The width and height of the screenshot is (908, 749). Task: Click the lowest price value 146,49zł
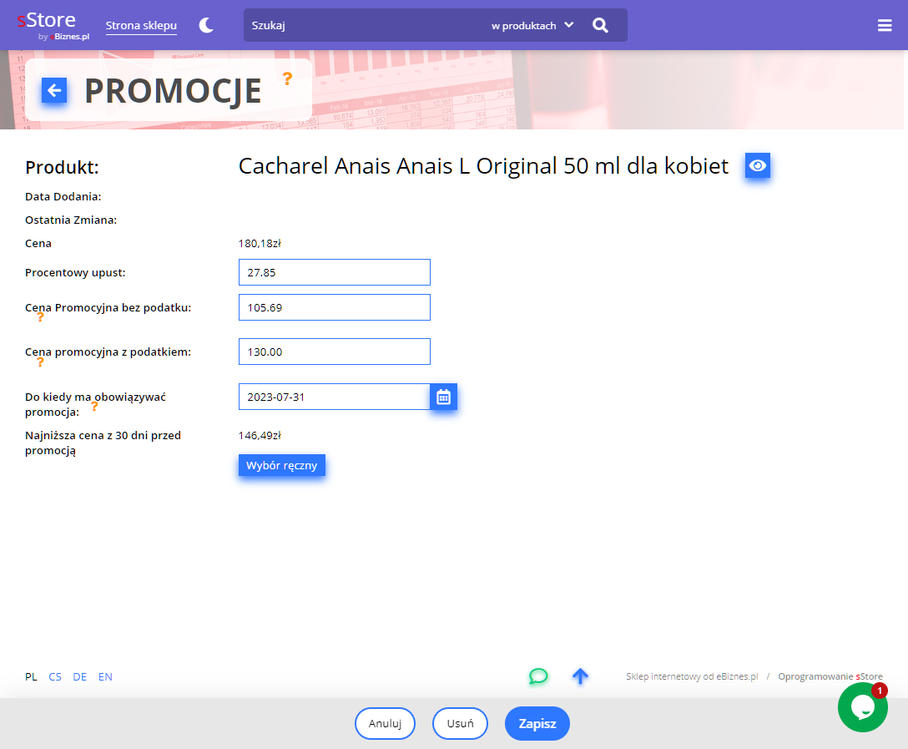[x=260, y=435]
